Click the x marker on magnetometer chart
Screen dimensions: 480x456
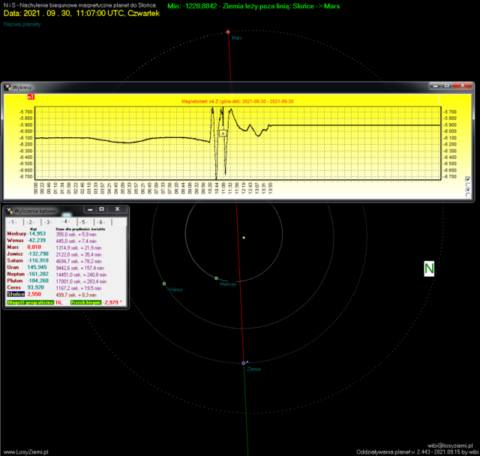coord(223,133)
